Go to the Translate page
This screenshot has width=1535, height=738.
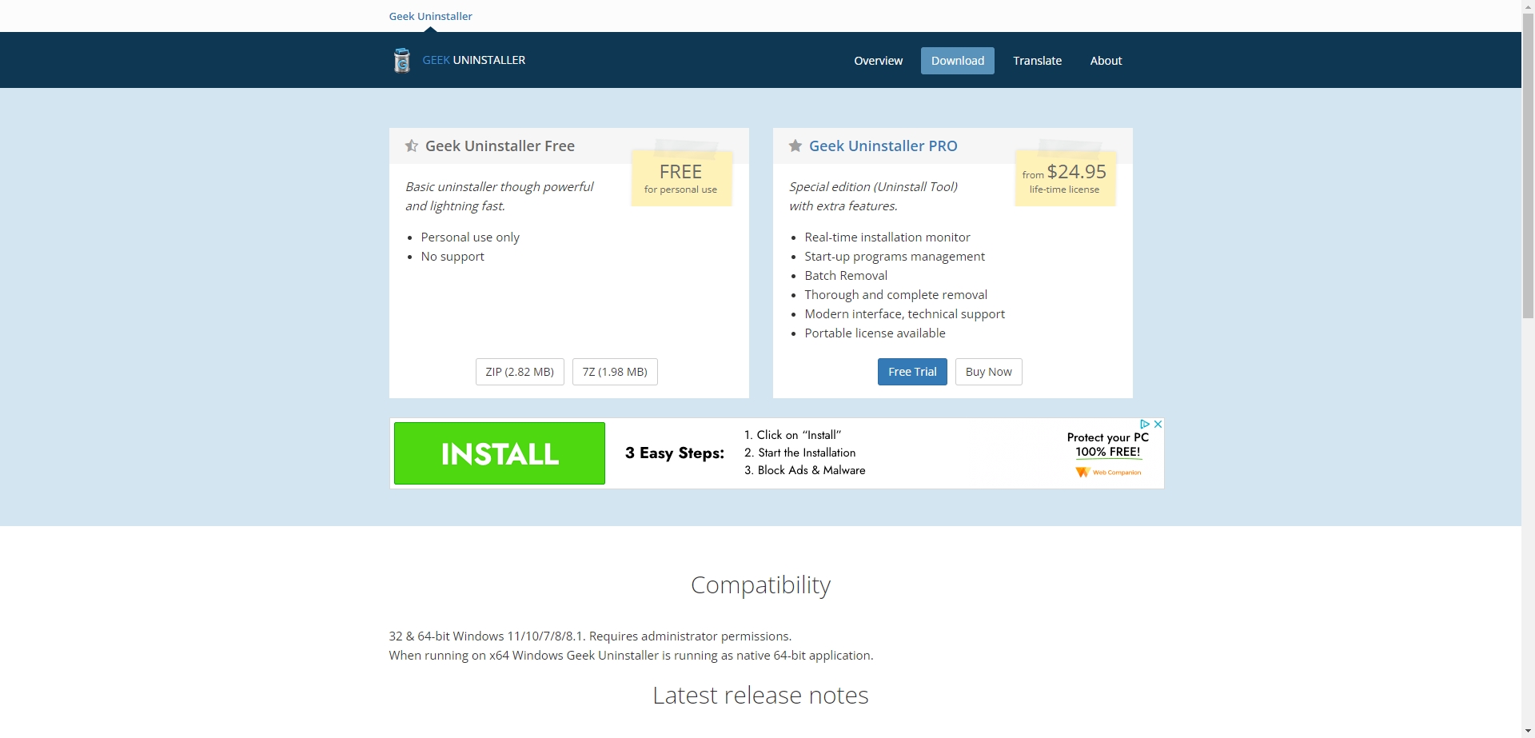1038,61
